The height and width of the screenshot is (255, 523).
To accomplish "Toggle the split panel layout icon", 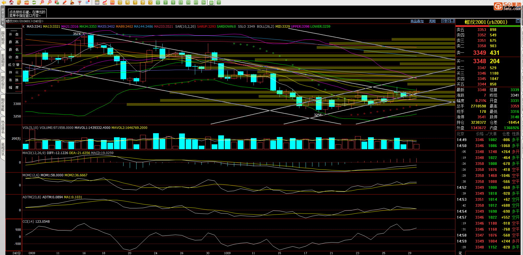I will pos(453,21).
